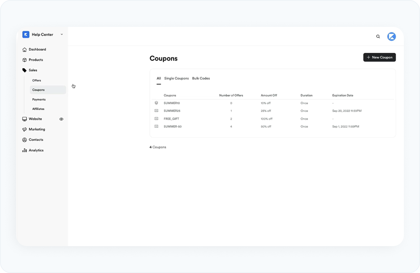Viewport: 420px width, 273px height.
Task: Expand the Help Center workspace dropdown
Action: point(62,34)
